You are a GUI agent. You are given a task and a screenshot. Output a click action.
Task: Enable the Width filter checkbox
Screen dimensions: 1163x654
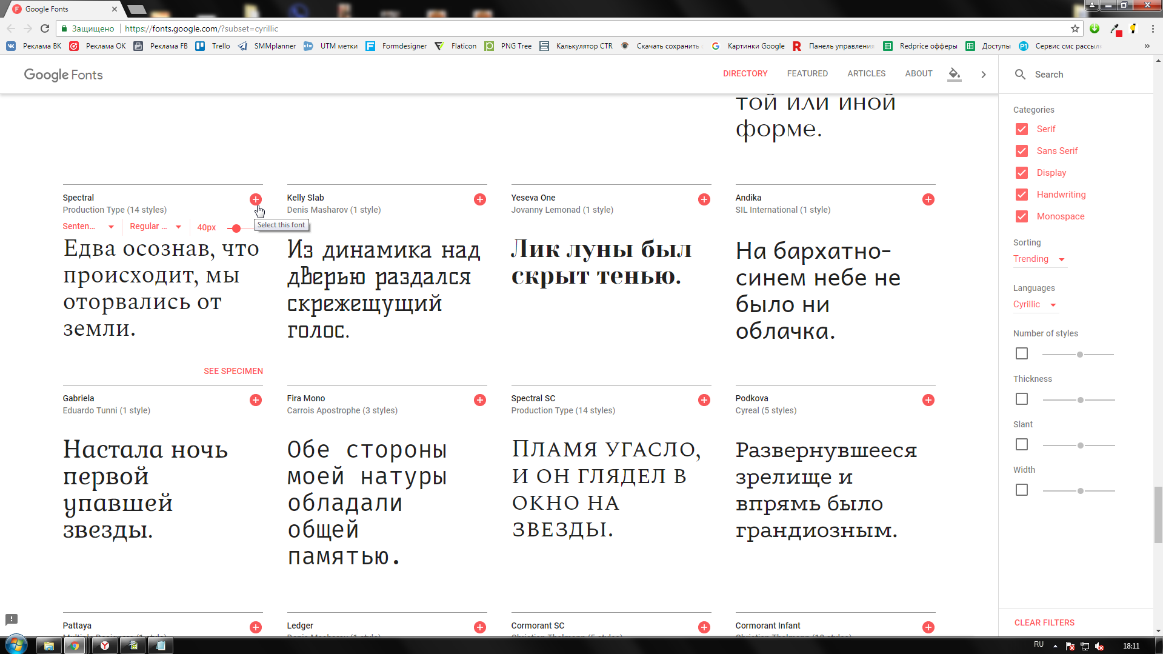pyautogui.click(x=1022, y=490)
